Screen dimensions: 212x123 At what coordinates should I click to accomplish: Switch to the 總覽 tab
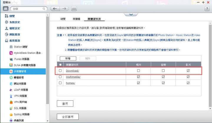(63, 19)
